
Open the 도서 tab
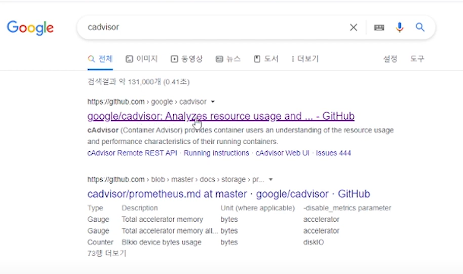pos(266,59)
